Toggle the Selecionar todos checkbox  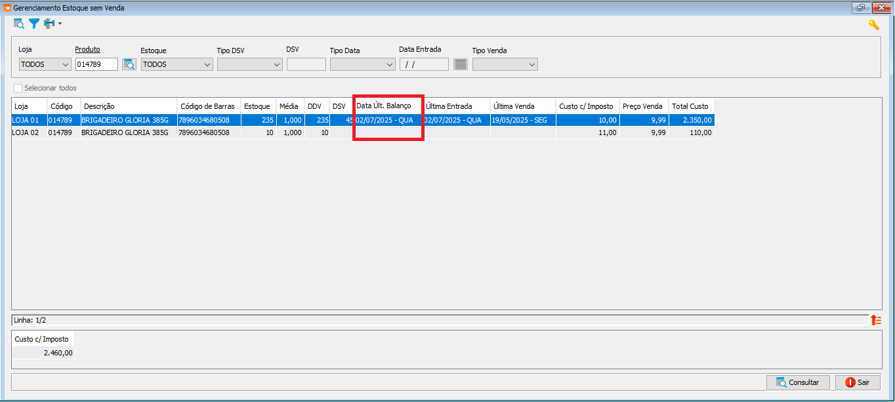18,88
